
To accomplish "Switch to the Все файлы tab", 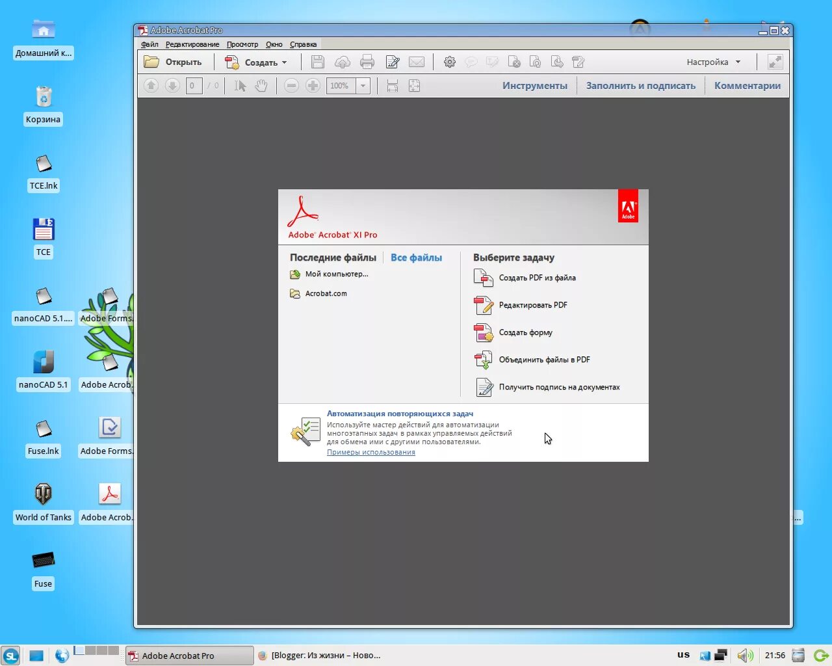I will [x=416, y=258].
